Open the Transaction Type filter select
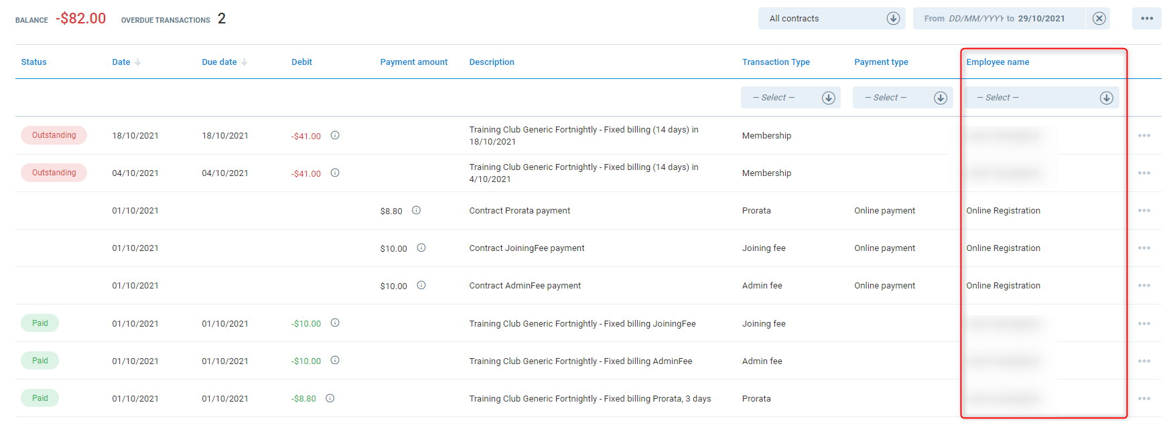 click(790, 98)
